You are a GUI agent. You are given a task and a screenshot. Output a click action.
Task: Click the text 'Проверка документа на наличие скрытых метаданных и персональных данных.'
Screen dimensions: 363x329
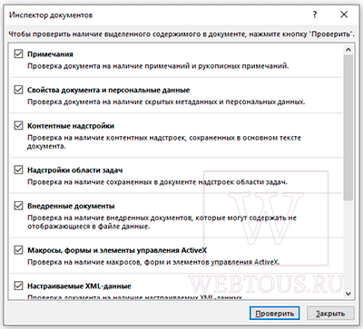pos(166,102)
